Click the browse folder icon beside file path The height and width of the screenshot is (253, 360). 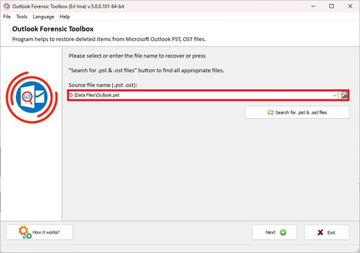point(345,95)
